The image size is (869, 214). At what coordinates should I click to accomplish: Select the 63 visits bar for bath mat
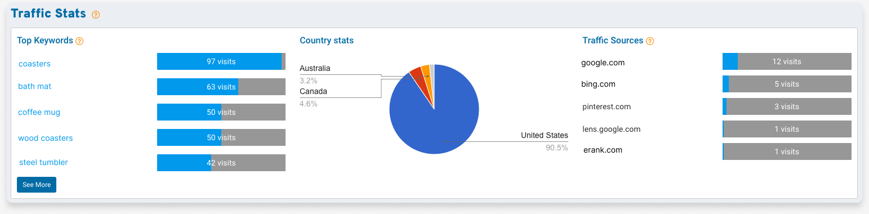coord(221,87)
